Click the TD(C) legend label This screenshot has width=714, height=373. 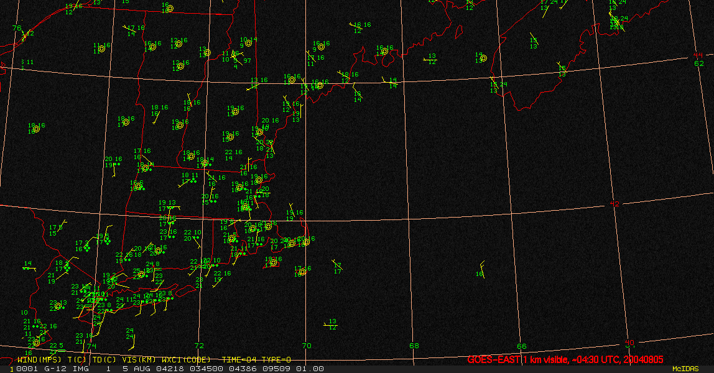(104, 360)
